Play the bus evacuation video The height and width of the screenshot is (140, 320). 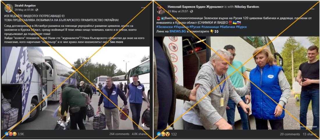(76, 88)
